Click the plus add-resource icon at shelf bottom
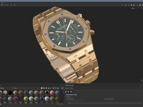Screen dimensions: 143x107 [x=63, y=104]
